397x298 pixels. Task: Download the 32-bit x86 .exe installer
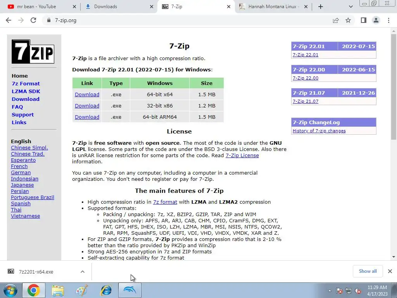click(87, 106)
